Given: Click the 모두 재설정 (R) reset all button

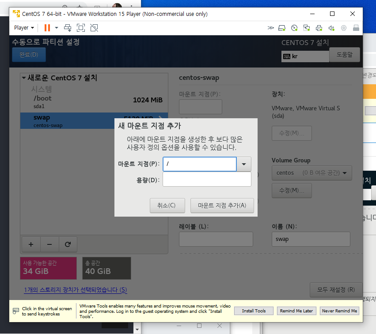Looking at the screenshot, I should (x=336, y=290).
